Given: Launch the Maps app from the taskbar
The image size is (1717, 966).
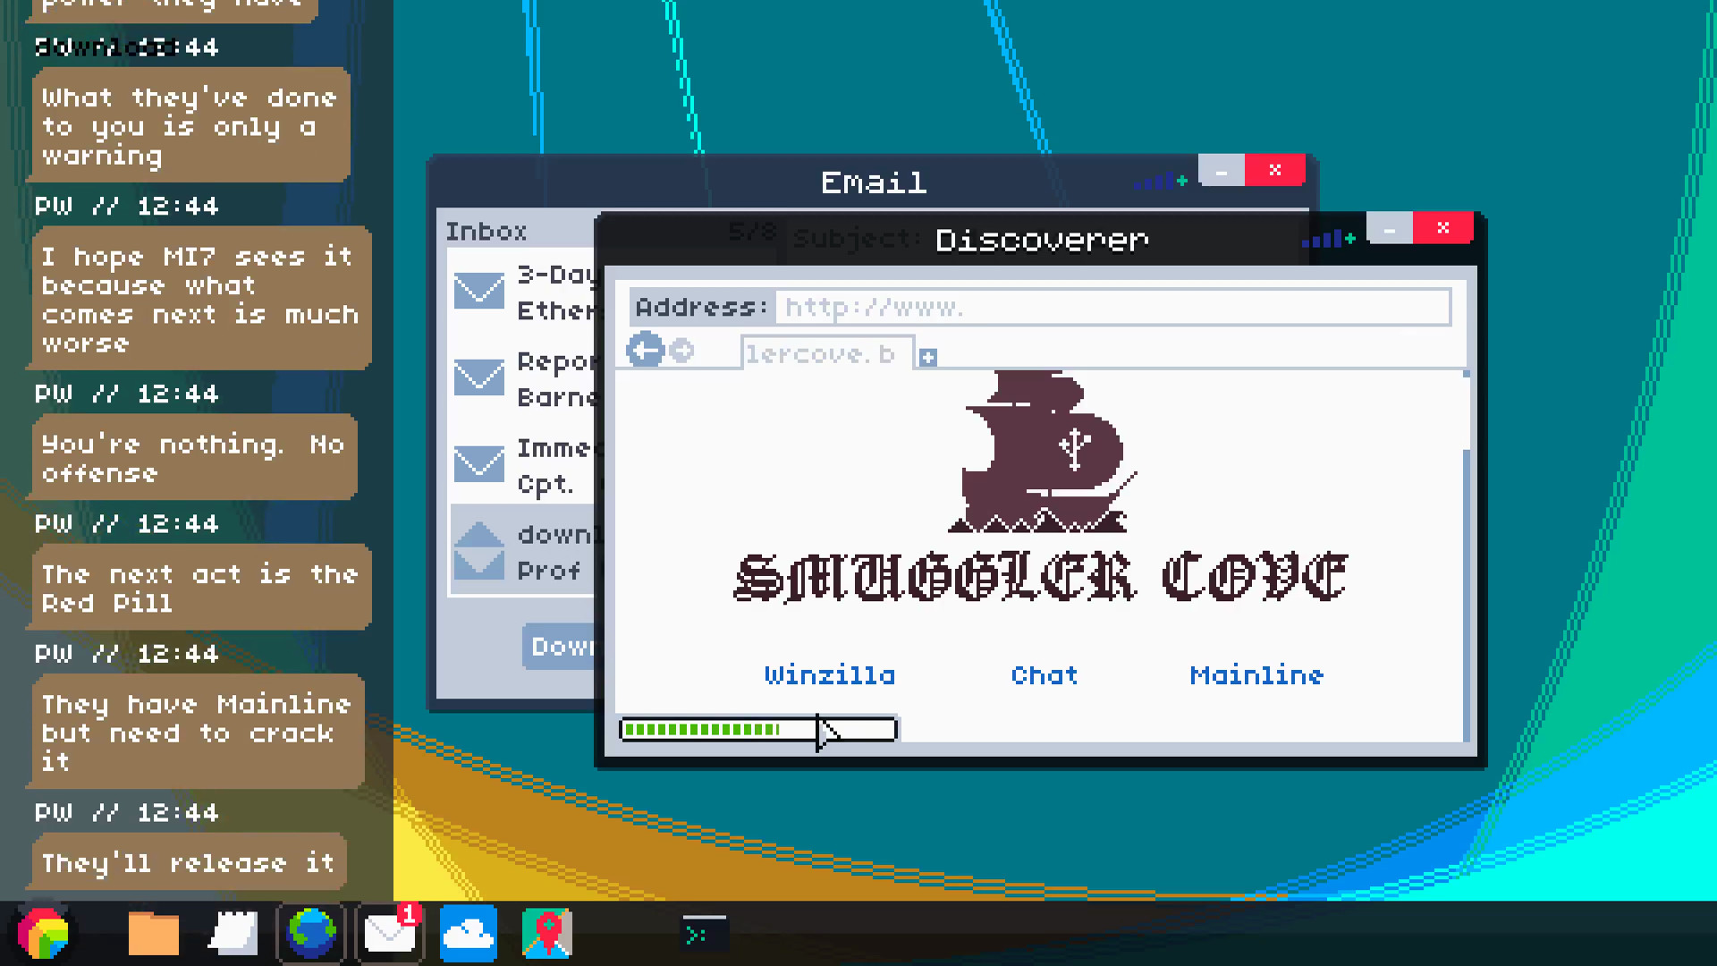Looking at the screenshot, I should pyautogui.click(x=547, y=933).
